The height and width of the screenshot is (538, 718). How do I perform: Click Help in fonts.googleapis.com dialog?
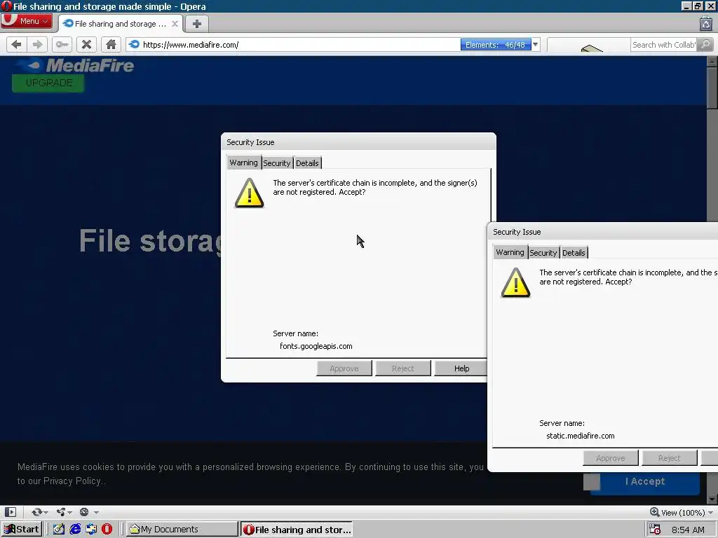coord(461,368)
